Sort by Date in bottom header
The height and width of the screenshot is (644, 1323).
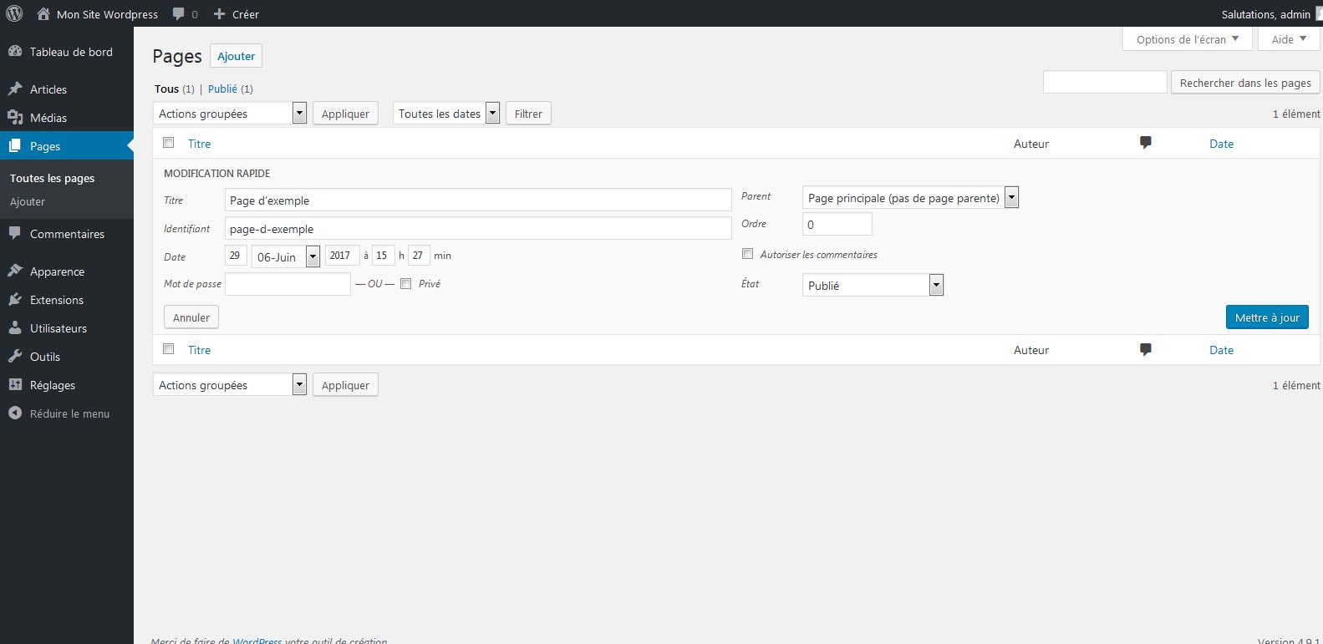pyautogui.click(x=1221, y=350)
